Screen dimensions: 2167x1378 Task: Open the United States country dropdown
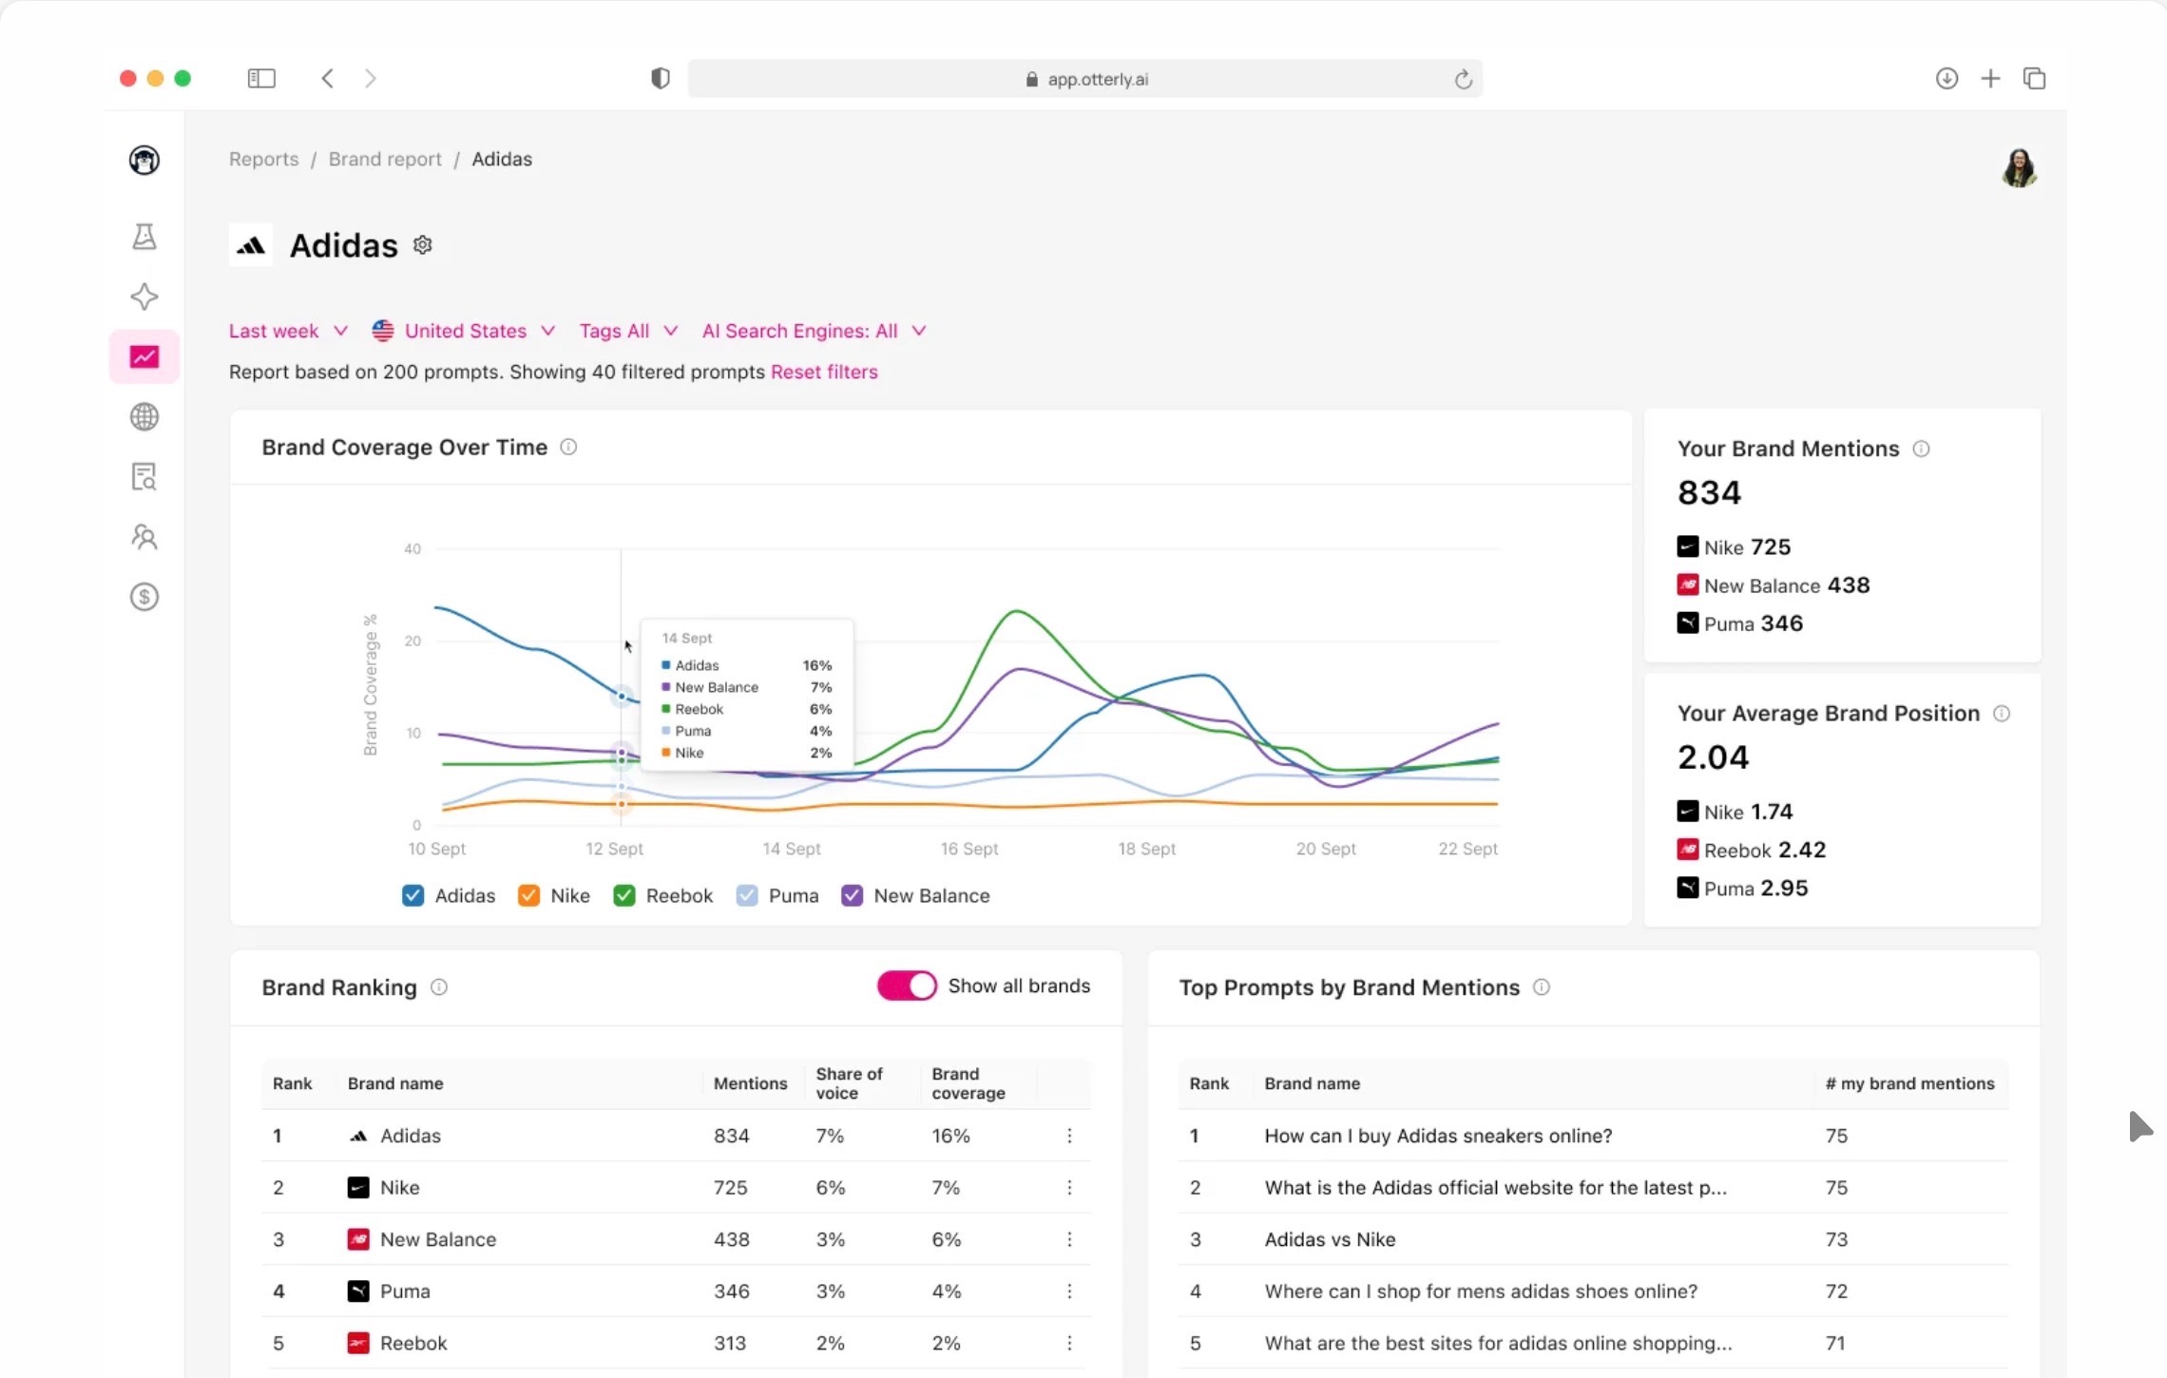click(464, 331)
